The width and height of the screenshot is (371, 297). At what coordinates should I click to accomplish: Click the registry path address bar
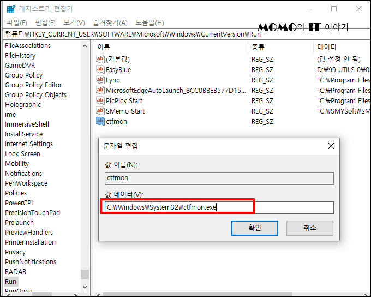tap(187, 34)
